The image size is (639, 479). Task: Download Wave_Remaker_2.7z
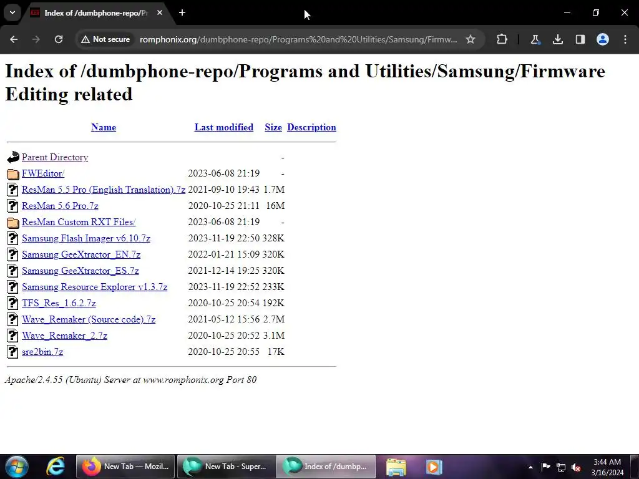coord(64,336)
